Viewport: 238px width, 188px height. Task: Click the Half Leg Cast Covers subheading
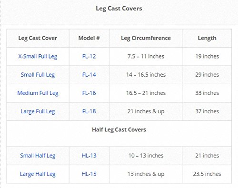tap(119, 130)
